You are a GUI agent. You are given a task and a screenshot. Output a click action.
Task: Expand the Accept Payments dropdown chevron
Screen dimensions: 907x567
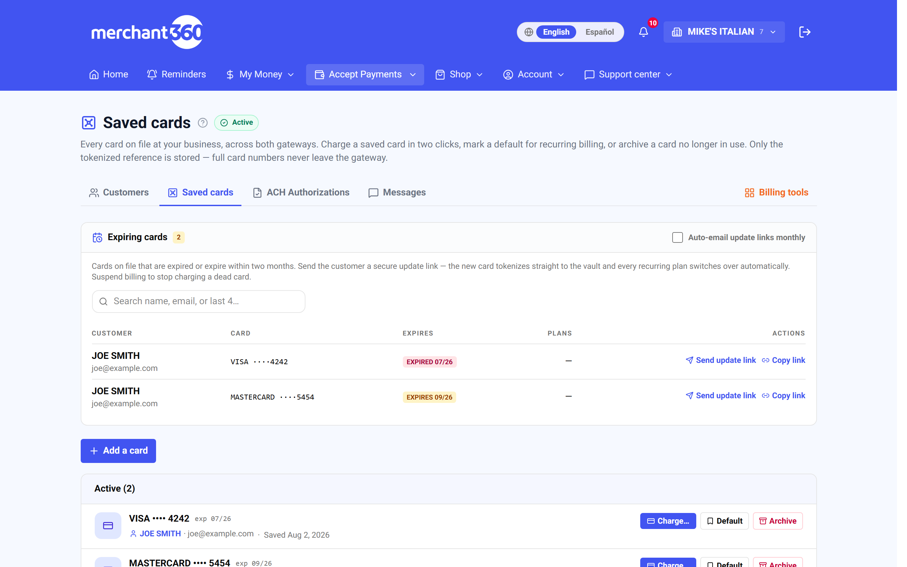click(412, 75)
